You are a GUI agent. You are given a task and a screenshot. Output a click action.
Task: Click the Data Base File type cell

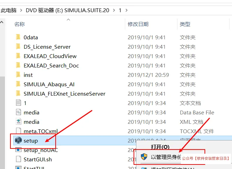click(x=197, y=113)
